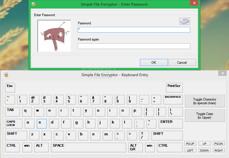Click the 2 / @ key
Viewport: 229px width, 158px height.
point(34,100)
